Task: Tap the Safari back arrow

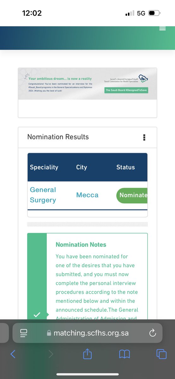Action: [x=13, y=354]
